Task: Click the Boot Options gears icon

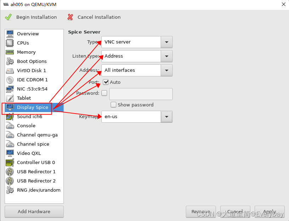Action: click(10, 61)
